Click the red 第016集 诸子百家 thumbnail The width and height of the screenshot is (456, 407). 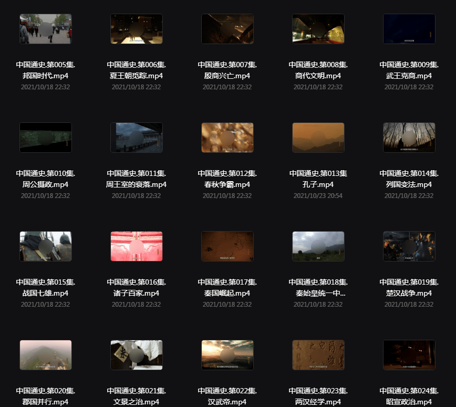pos(137,246)
